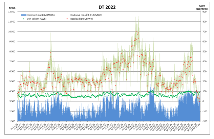This screenshot has height=139, width=214.
Task: Click right axis negative value -100
Action: tap(205, 111)
